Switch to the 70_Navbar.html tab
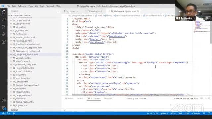 pos(94,11)
